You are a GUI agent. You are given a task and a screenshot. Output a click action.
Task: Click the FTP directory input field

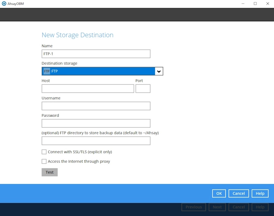coord(96,141)
